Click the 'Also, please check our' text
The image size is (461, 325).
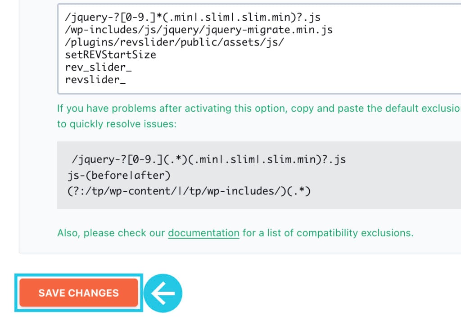pos(111,233)
